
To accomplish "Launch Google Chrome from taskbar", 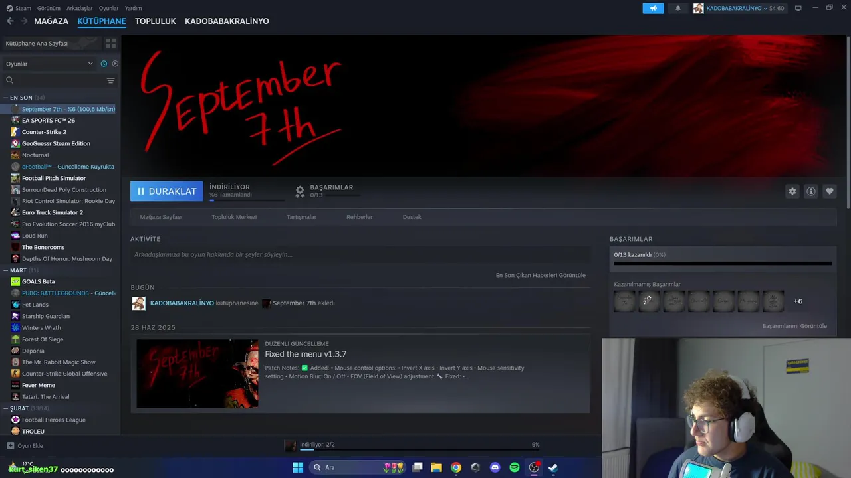I will (x=456, y=467).
